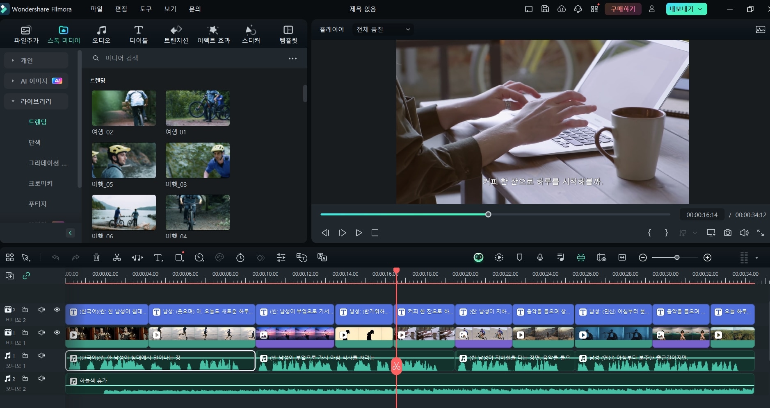Save the project with the disk icon
The width and height of the screenshot is (770, 408).
click(545, 9)
